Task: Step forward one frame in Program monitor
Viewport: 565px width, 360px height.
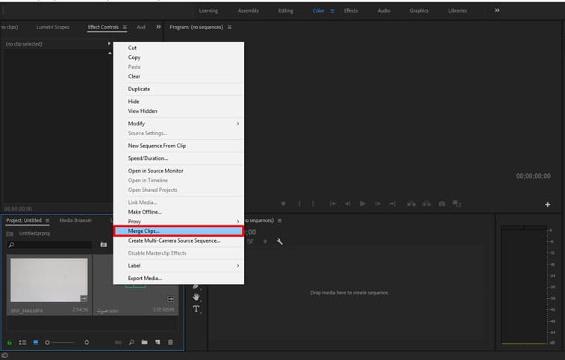Action: [x=378, y=204]
